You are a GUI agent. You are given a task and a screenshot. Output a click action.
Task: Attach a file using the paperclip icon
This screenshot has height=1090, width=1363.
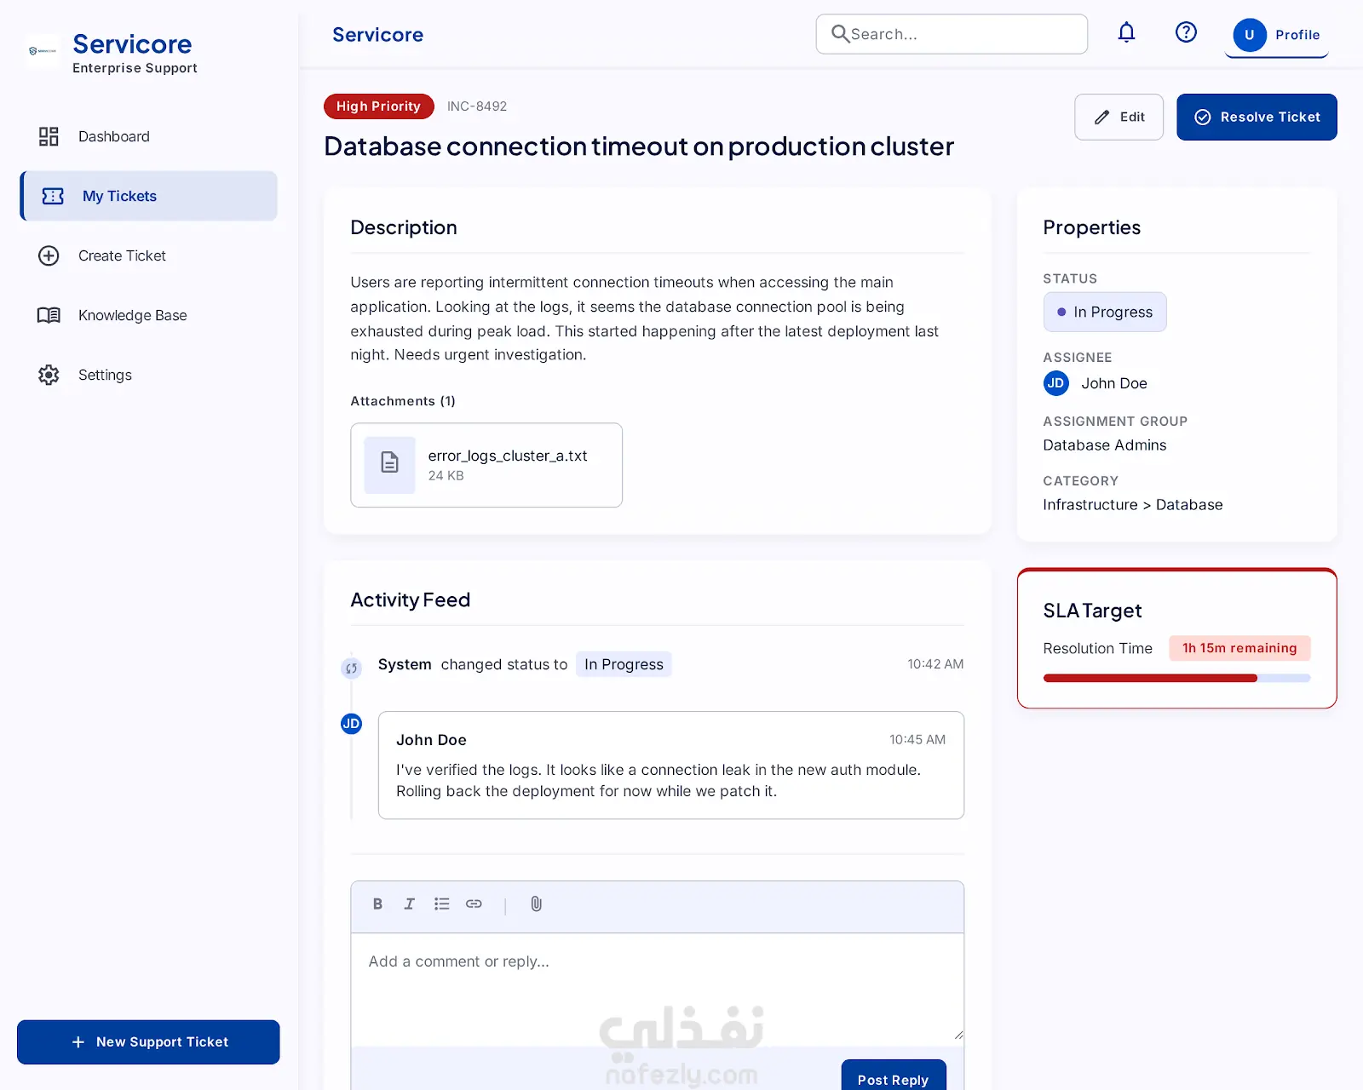(x=536, y=904)
